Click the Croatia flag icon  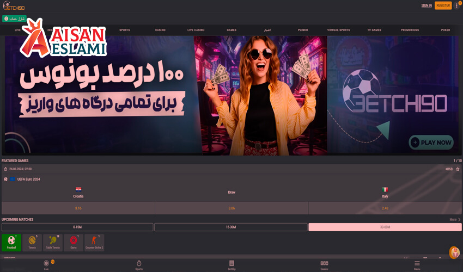coord(78,189)
